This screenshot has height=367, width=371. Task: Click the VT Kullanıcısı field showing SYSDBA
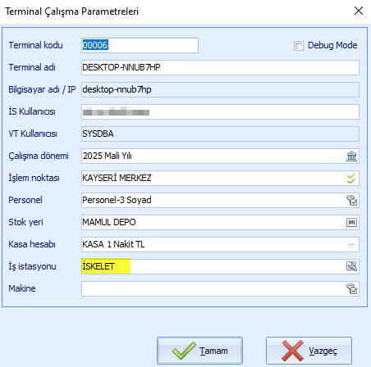(220, 134)
